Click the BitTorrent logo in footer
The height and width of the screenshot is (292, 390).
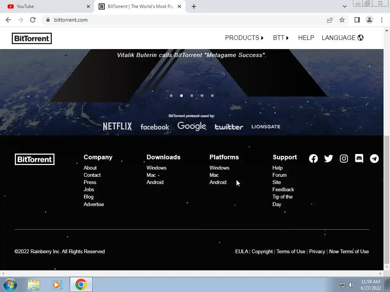[35, 159]
